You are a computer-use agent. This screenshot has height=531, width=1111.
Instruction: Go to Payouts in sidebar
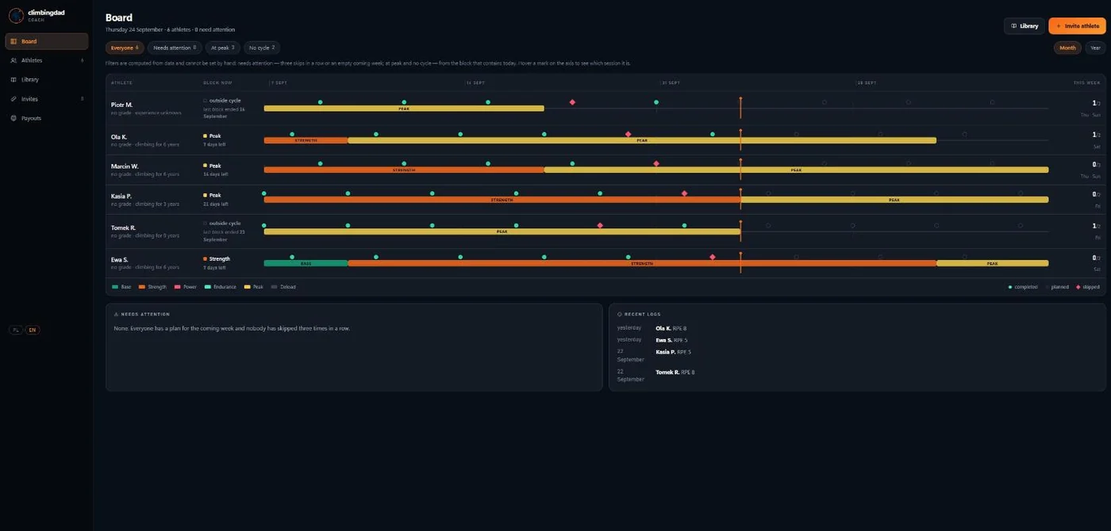pos(47,118)
